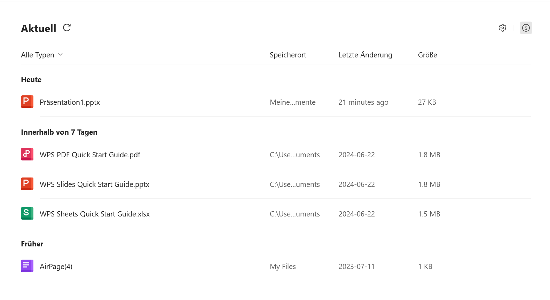Expand the Alle Typen filter dropdown
This screenshot has height=300, width=550.
[38, 55]
